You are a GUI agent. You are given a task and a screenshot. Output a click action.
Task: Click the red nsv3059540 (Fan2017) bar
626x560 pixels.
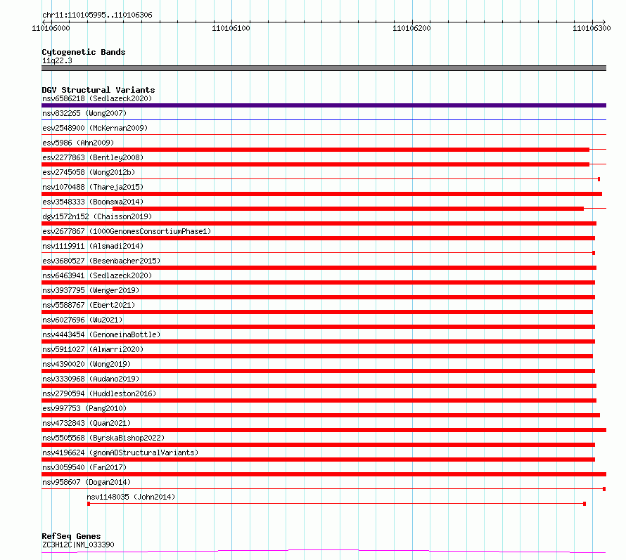(324, 474)
